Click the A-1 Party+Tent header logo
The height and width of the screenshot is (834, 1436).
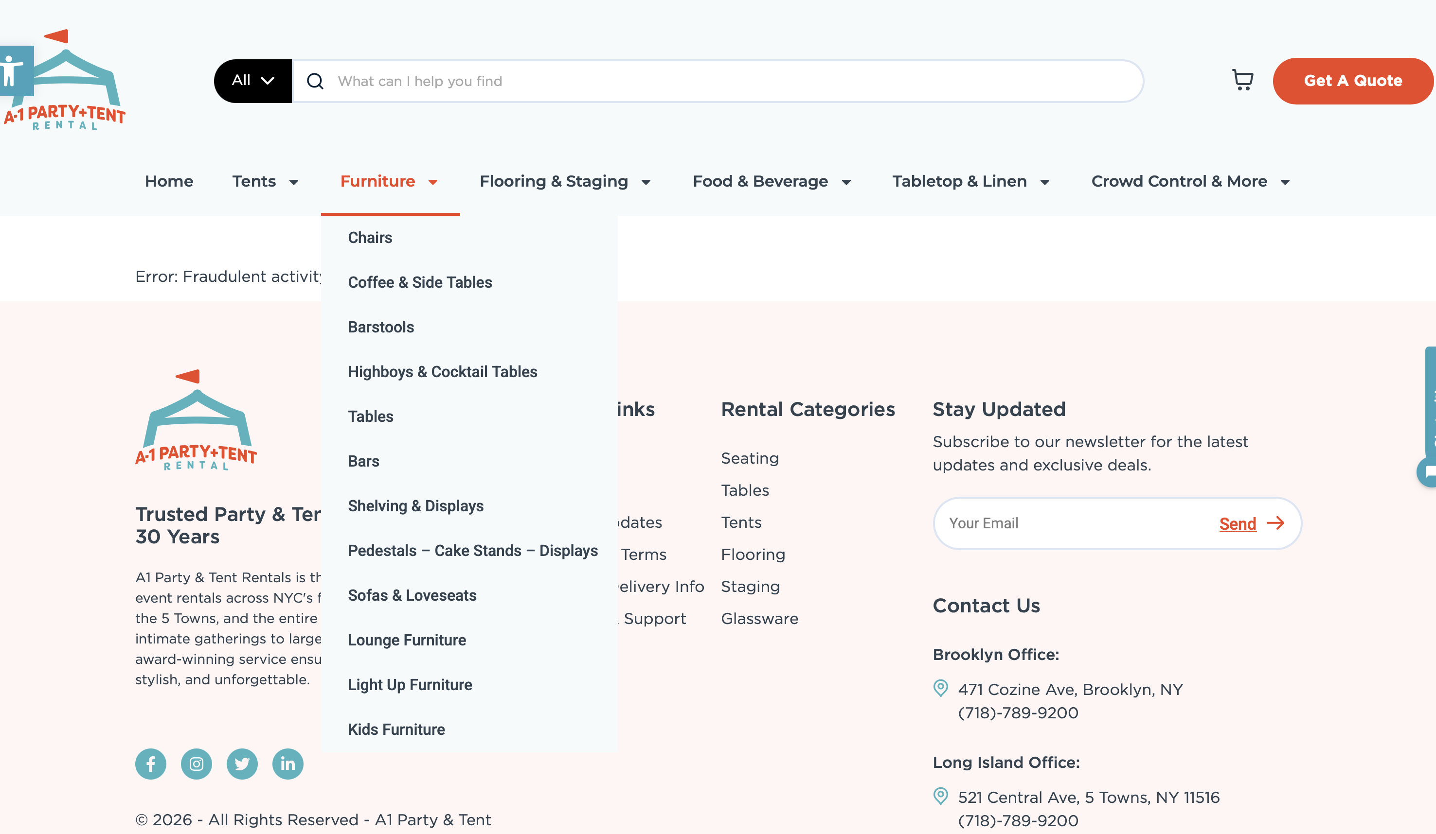tap(64, 80)
